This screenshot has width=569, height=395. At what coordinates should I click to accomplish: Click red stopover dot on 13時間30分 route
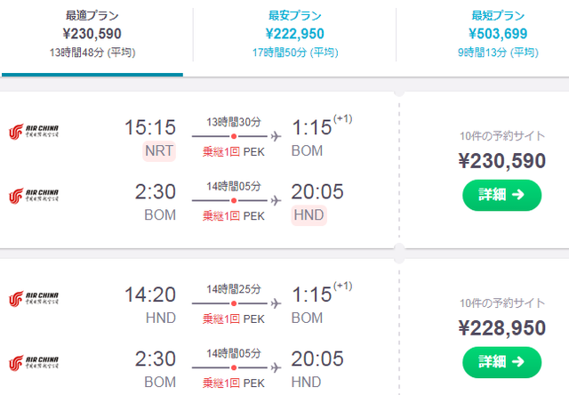point(234,136)
